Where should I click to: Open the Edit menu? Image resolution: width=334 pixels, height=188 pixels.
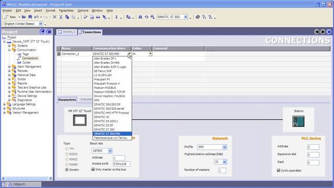(x=18, y=10)
